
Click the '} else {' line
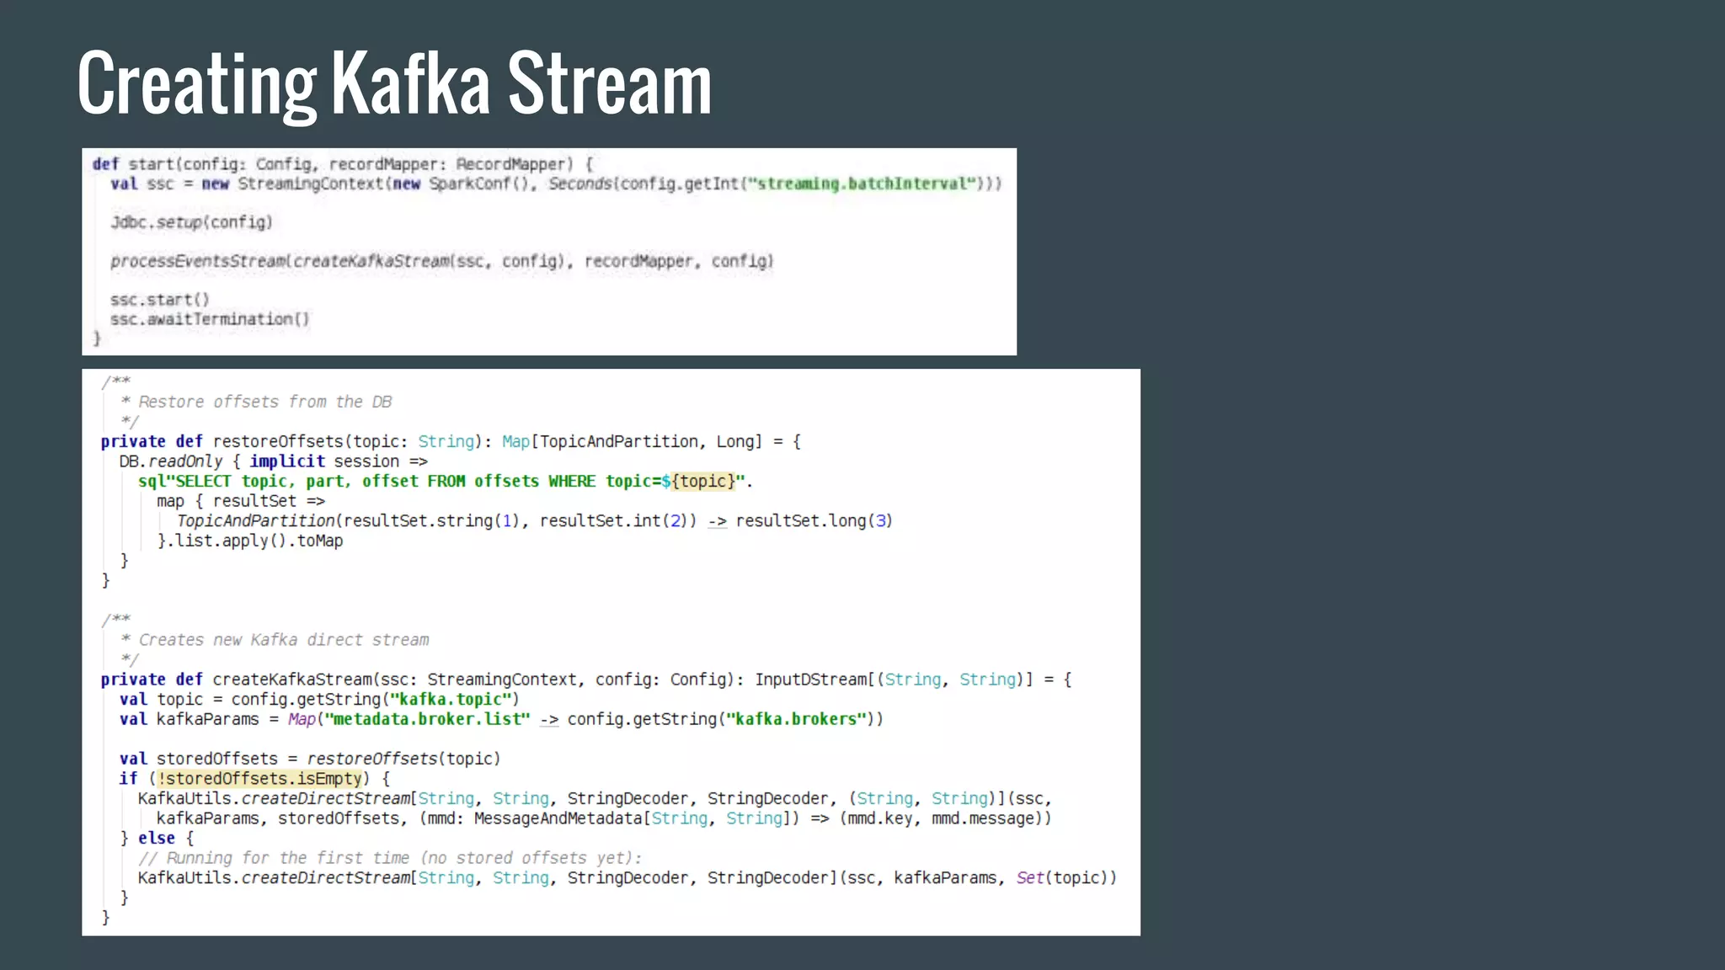pyautogui.click(x=157, y=838)
